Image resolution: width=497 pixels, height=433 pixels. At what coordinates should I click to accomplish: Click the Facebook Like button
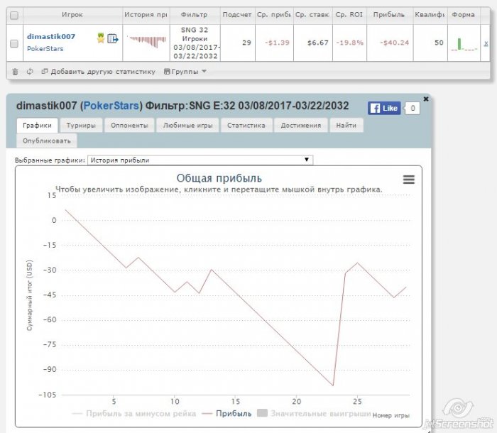click(384, 108)
